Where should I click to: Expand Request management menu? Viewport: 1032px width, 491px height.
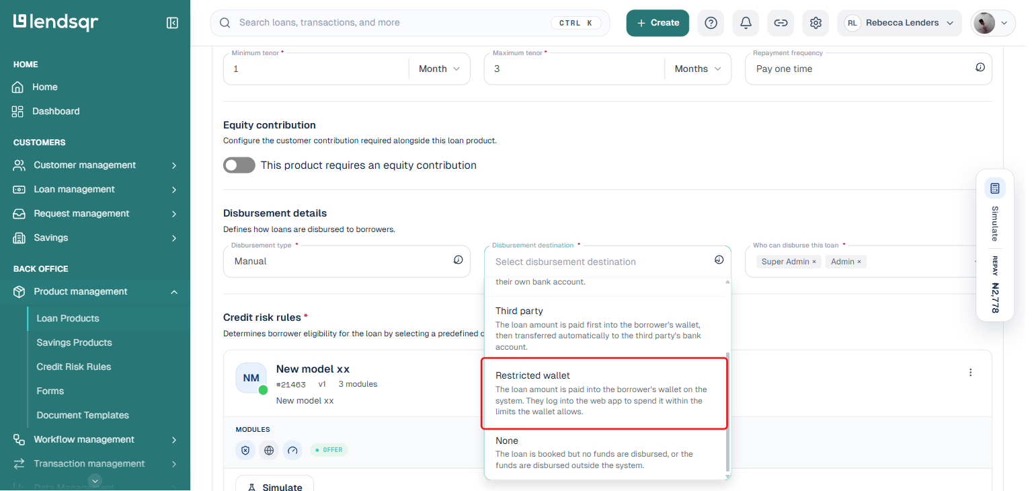point(95,214)
